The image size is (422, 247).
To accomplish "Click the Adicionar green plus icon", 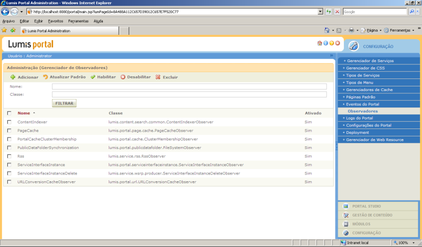I will pos(13,77).
